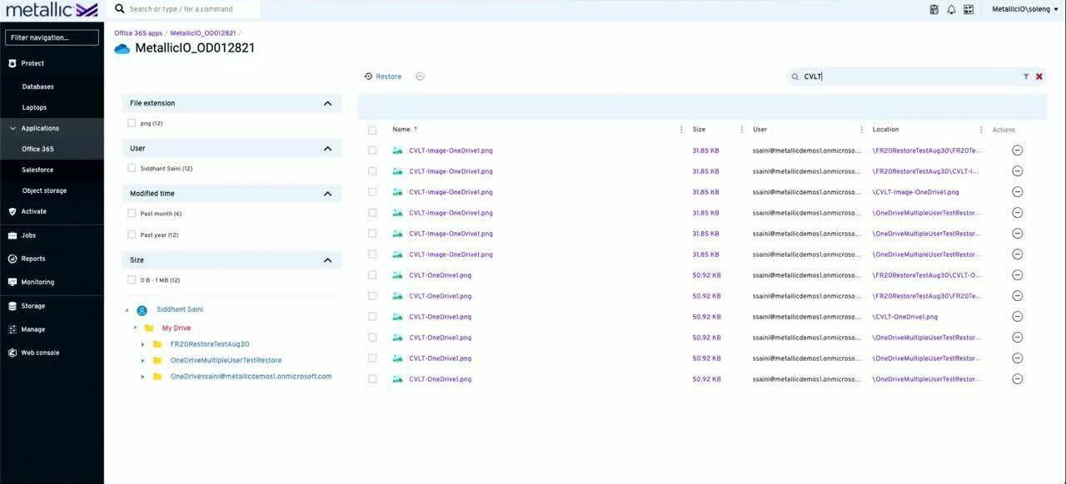
Task: Open the Name column options dots
Action: tap(681, 130)
